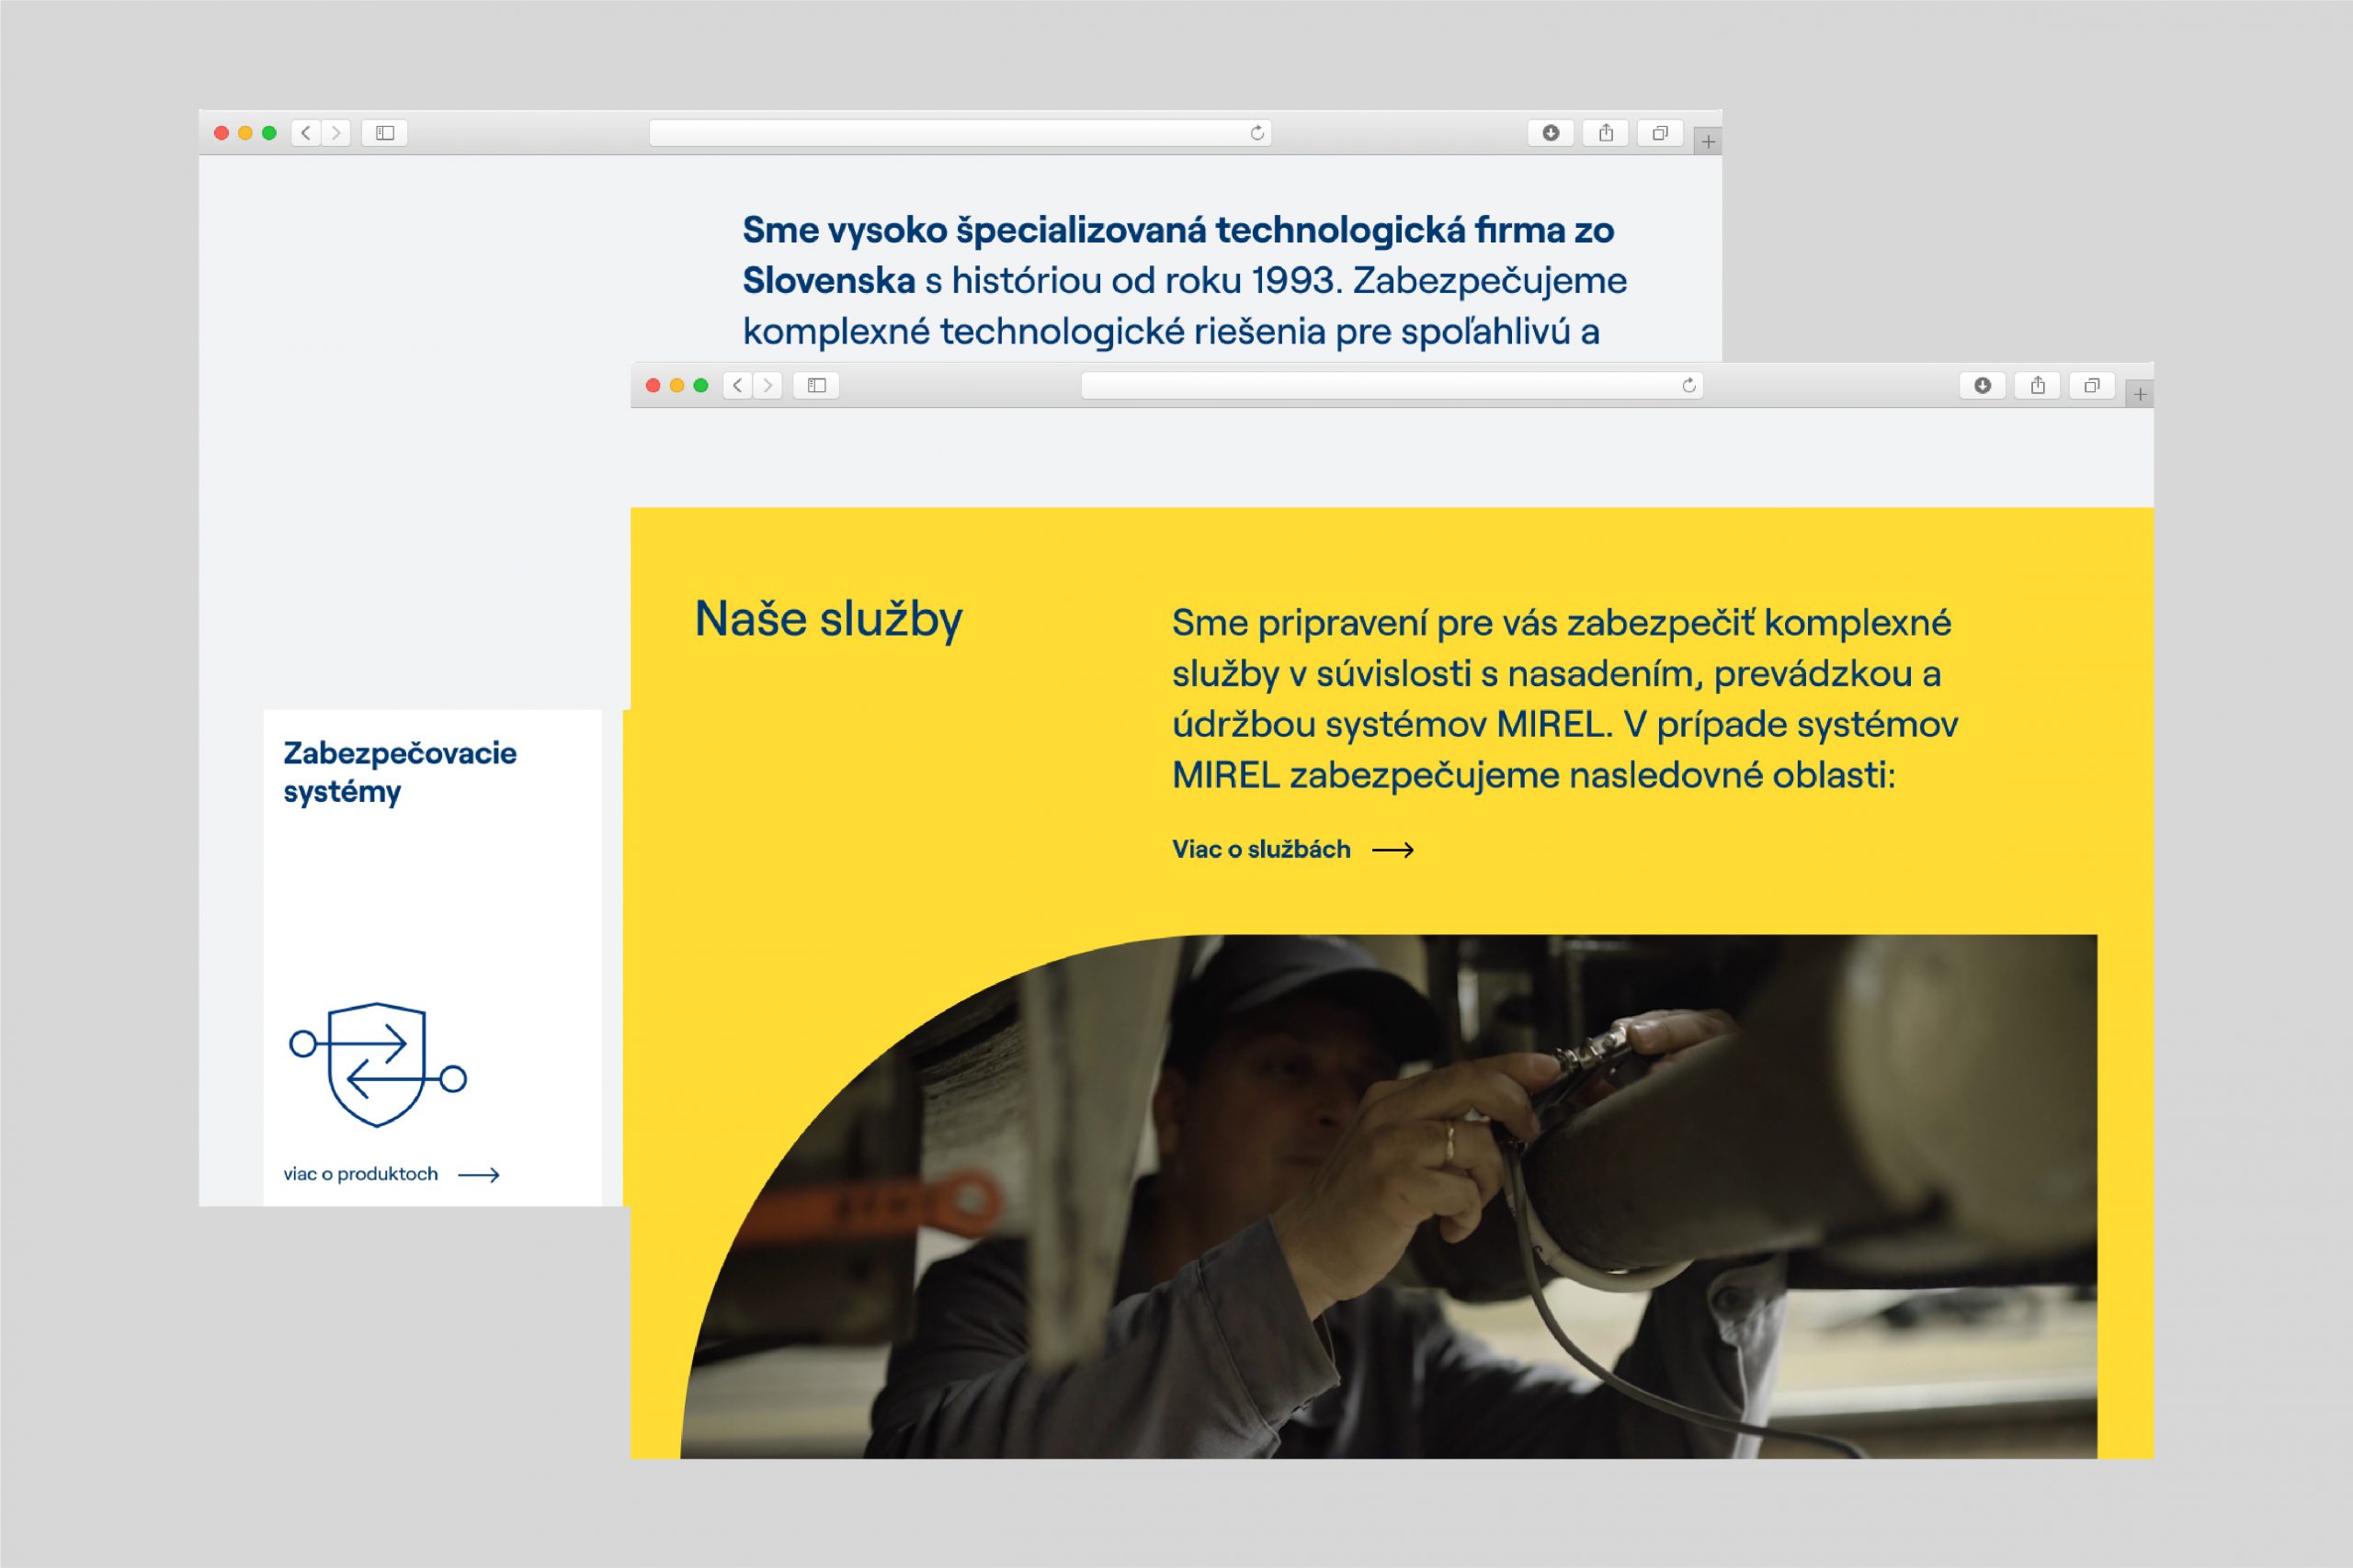Click the share button in the front browser window
Viewport: 2353px width, 1568px height.
2038,385
